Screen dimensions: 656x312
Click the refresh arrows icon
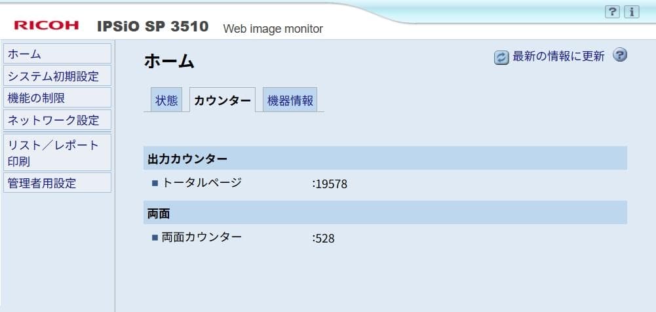[x=501, y=57]
